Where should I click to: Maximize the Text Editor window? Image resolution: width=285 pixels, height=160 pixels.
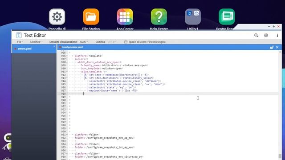(x=274, y=27)
